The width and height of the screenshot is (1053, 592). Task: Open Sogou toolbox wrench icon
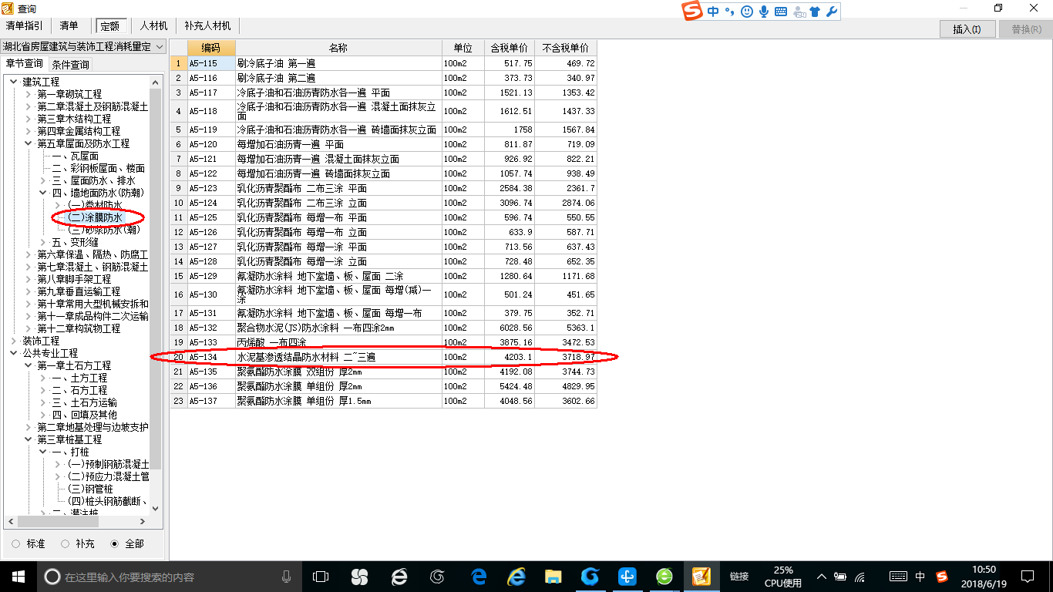coord(832,12)
